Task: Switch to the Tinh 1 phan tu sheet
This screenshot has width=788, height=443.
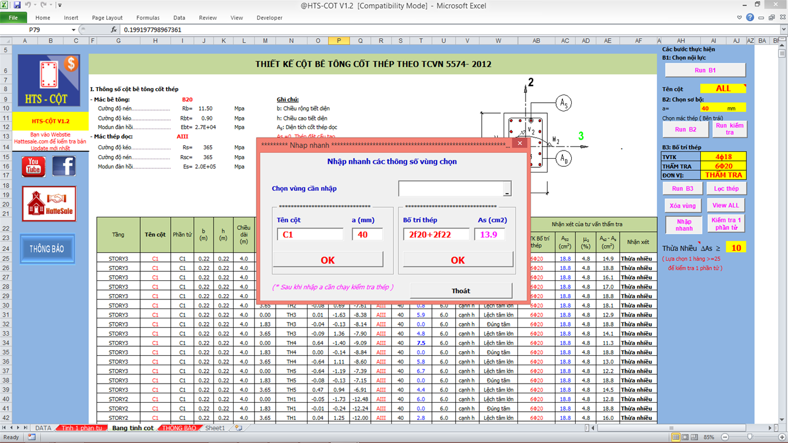Action: [x=81, y=428]
